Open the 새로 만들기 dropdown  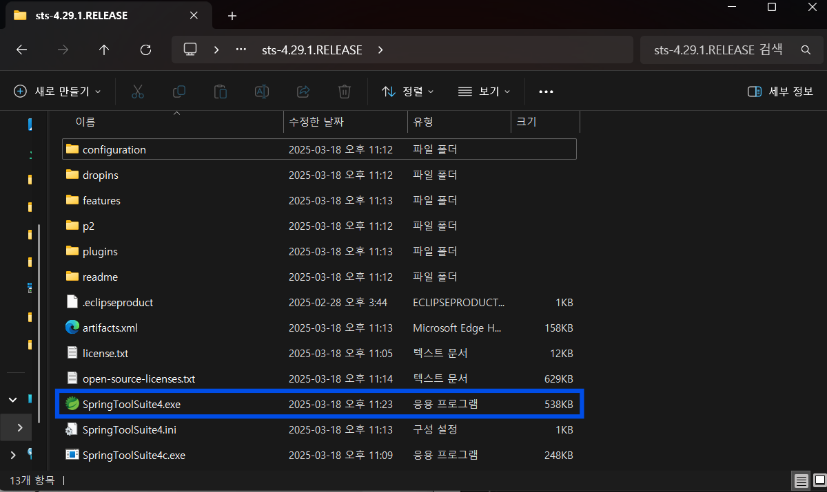57,91
